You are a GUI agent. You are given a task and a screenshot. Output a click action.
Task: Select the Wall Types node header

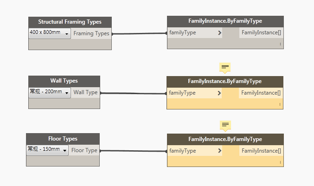pos(64,81)
